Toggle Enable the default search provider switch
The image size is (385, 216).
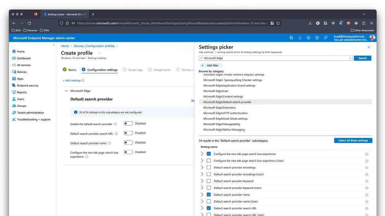point(128,124)
